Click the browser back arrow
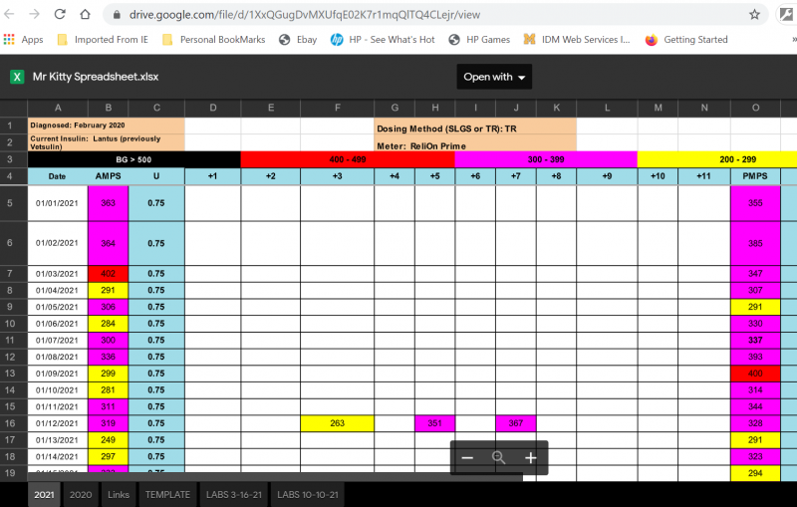This screenshot has height=507, width=797. point(11,15)
